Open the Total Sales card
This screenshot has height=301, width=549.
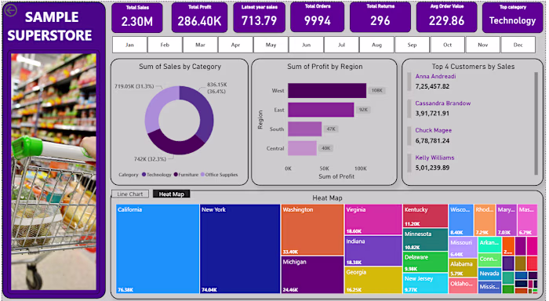[137, 17]
